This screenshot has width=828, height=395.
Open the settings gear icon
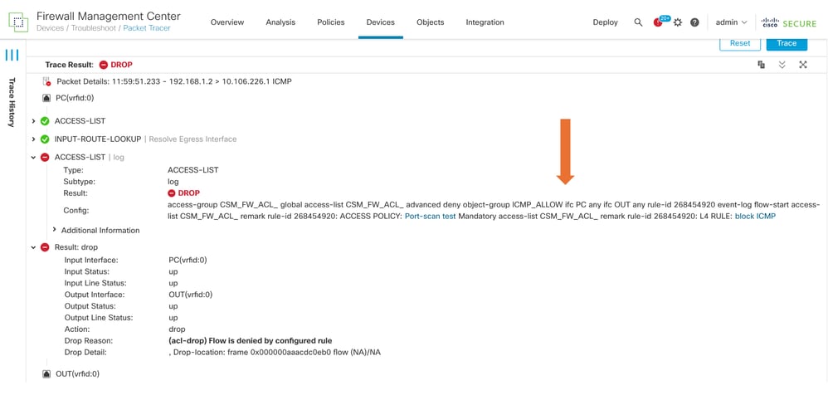(678, 22)
